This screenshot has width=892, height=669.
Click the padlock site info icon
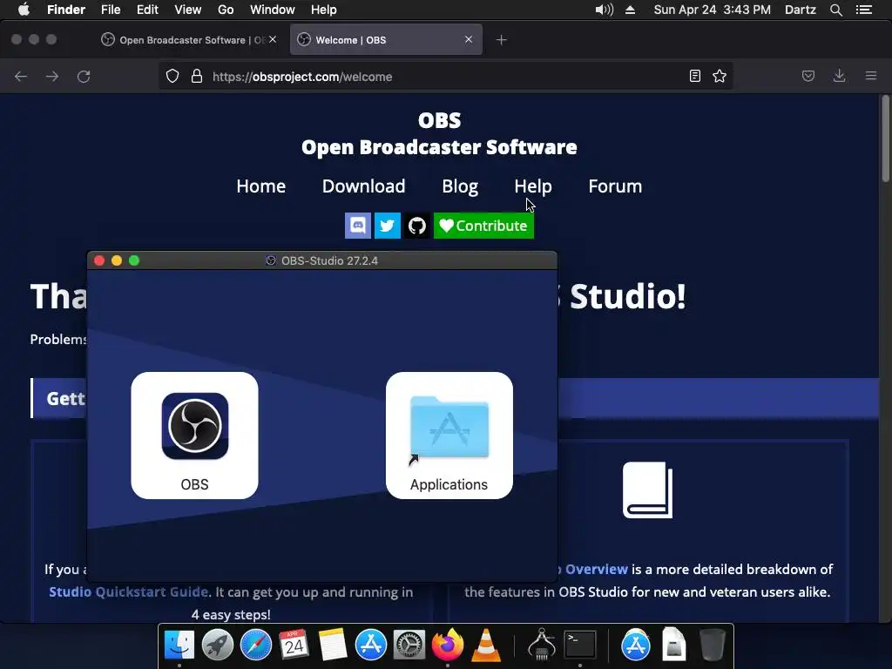coord(197,77)
